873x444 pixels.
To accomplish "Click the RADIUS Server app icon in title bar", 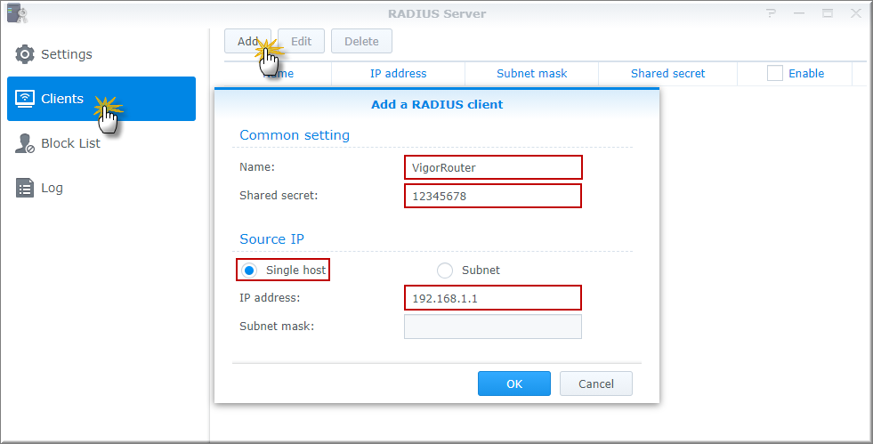I will pos(17,13).
